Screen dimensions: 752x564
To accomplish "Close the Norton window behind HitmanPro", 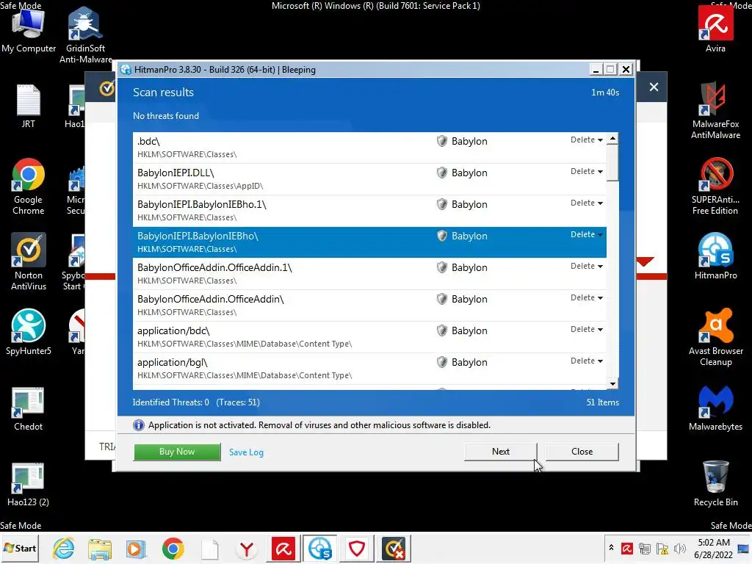I will [x=654, y=87].
